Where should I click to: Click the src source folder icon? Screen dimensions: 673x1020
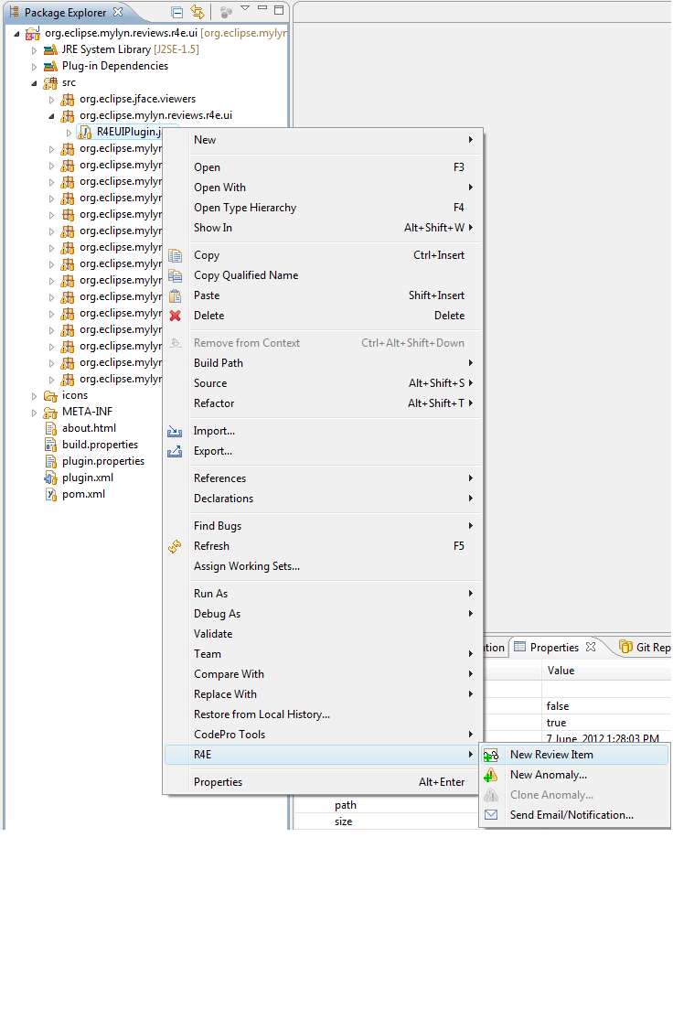point(50,82)
